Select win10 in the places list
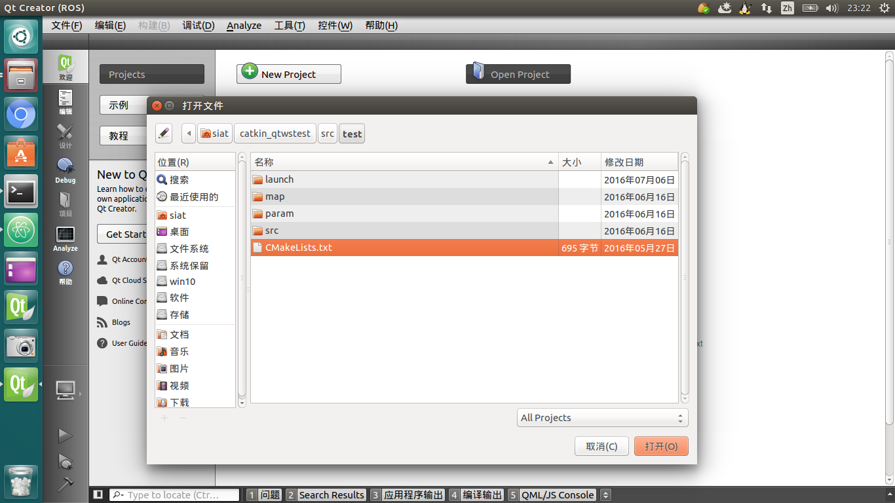 coord(195,282)
